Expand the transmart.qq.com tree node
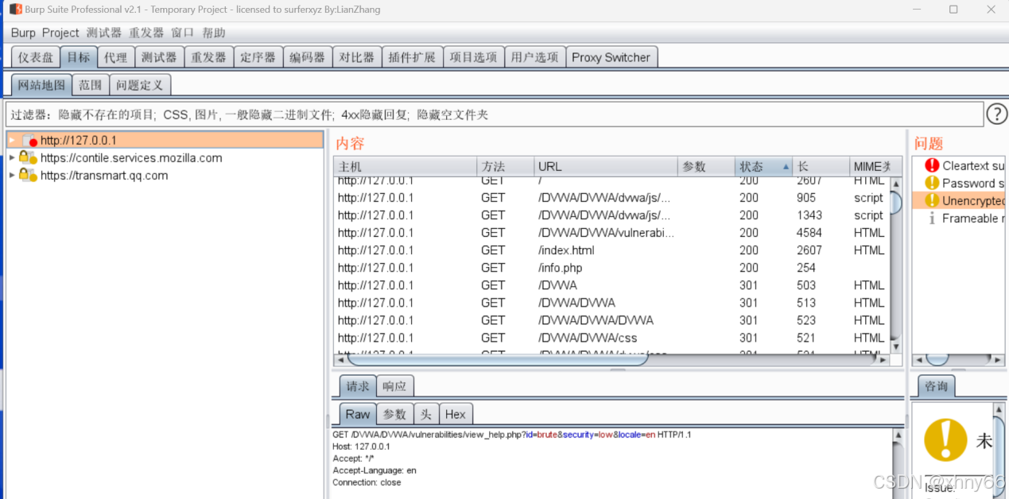1009x499 pixels. click(12, 175)
